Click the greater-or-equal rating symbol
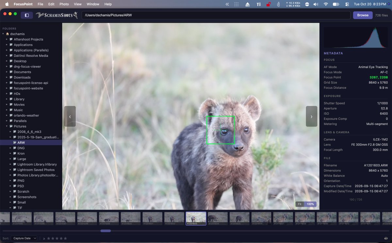392x243 pixels. point(44,238)
